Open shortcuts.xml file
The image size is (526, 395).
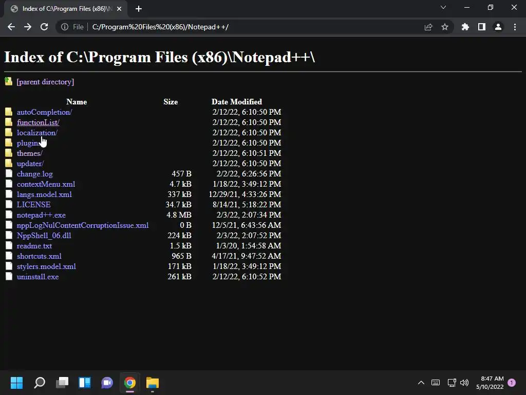[39, 256]
